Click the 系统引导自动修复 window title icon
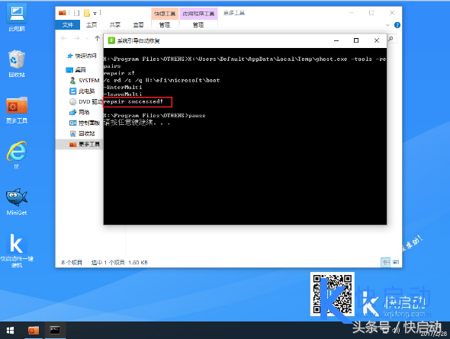The height and width of the screenshot is (339, 450). [111, 40]
